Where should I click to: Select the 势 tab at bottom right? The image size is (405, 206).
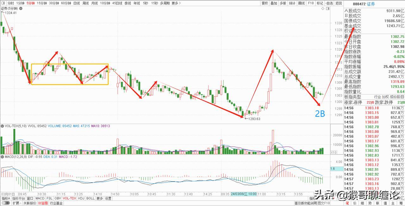(x=370, y=203)
